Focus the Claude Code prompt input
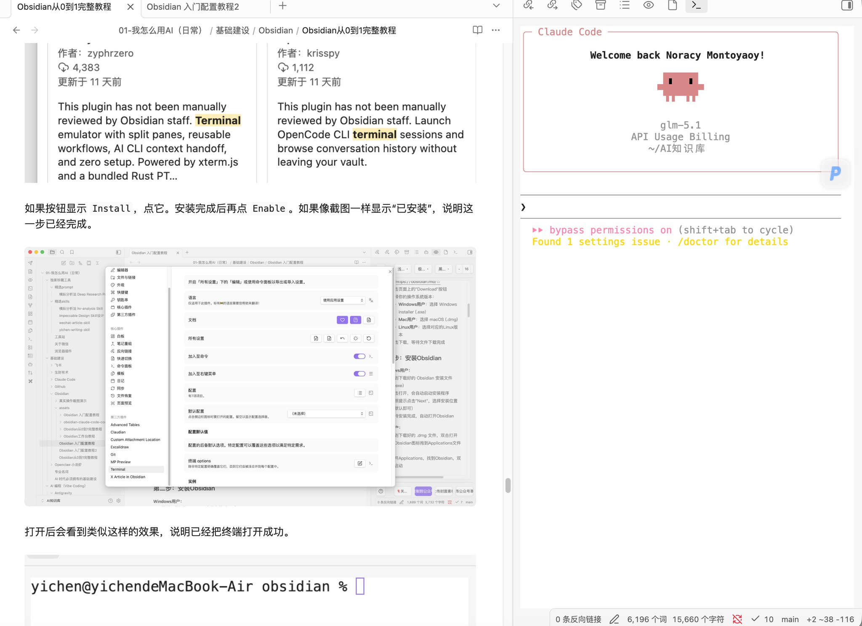 (681, 207)
